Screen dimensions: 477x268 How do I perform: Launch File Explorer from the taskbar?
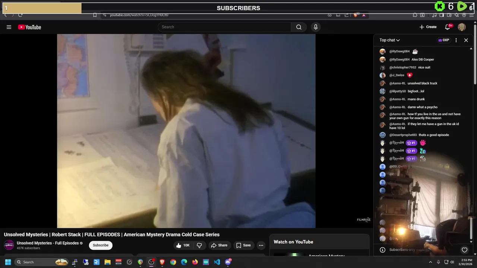pyautogui.click(x=107, y=262)
